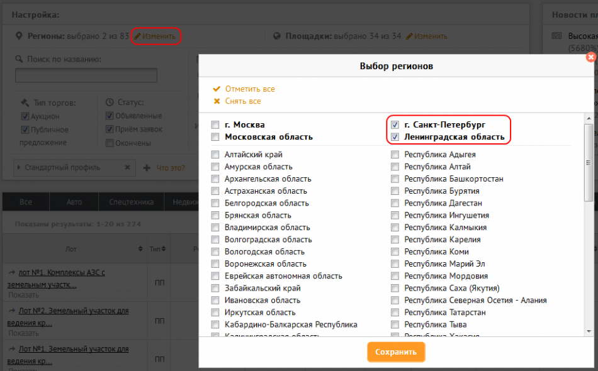Viewport: 598px width, 371px height.
Task: Click Изменить link for Площадки
Action: (x=431, y=36)
